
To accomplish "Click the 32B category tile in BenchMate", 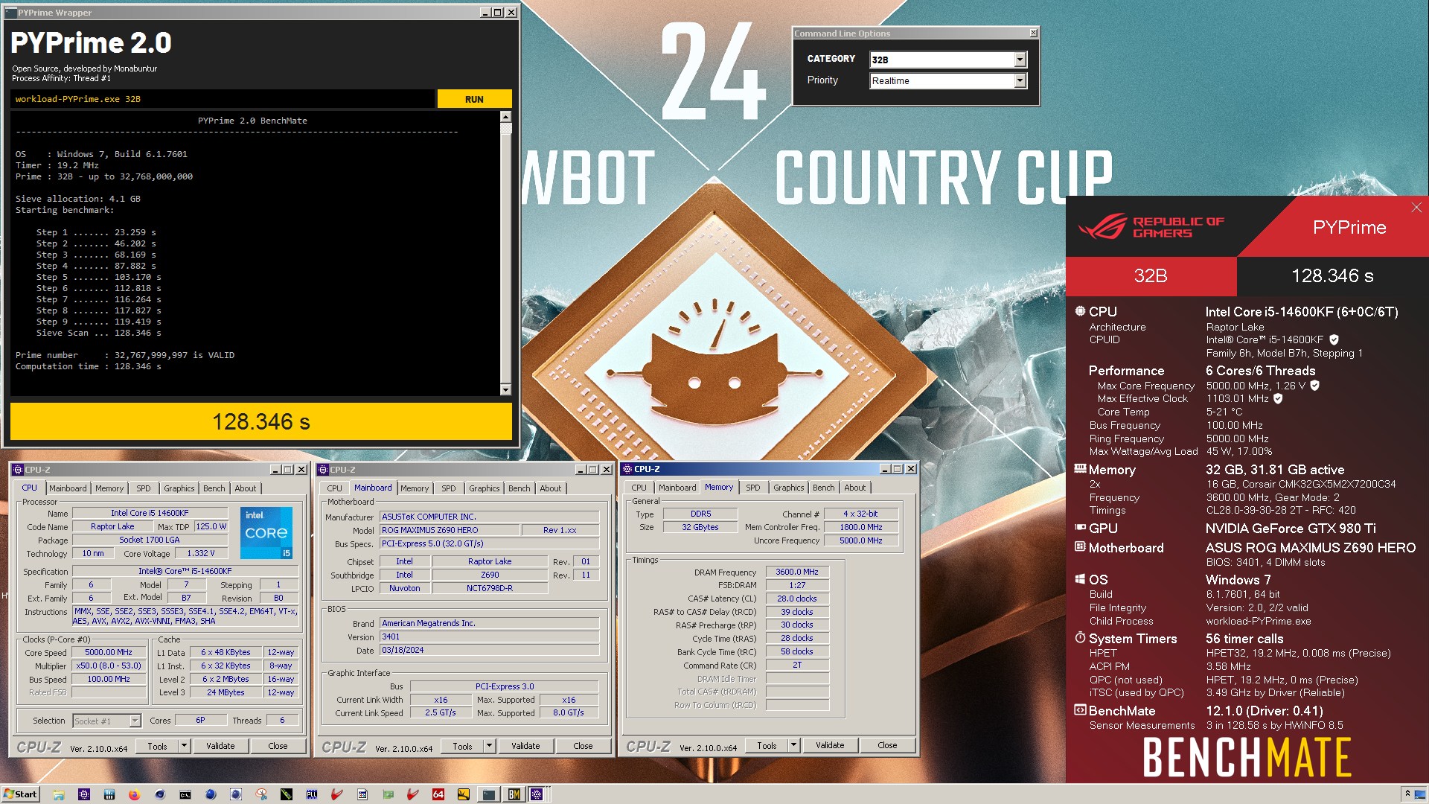I will pos(1151,275).
